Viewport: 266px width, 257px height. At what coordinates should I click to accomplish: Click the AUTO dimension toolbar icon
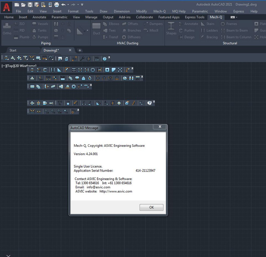[45, 58]
